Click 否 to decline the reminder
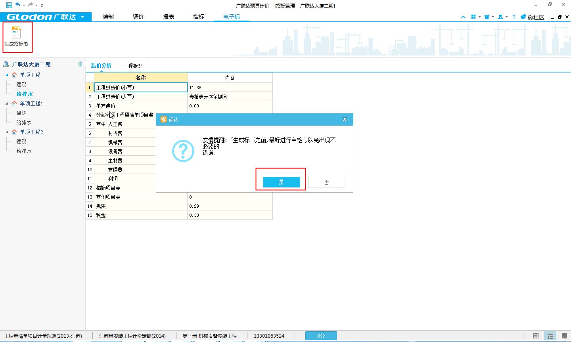This screenshot has height=342, width=571. (326, 182)
